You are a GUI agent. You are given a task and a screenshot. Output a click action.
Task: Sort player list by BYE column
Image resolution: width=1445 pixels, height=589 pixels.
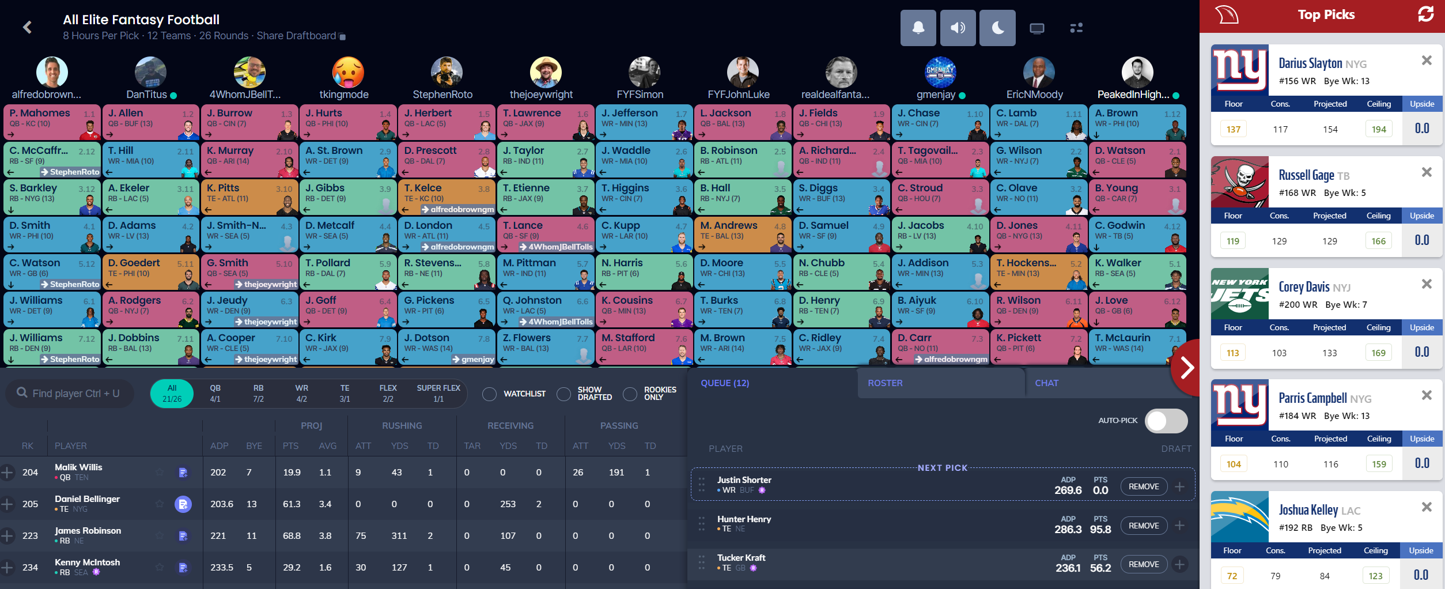tap(254, 446)
